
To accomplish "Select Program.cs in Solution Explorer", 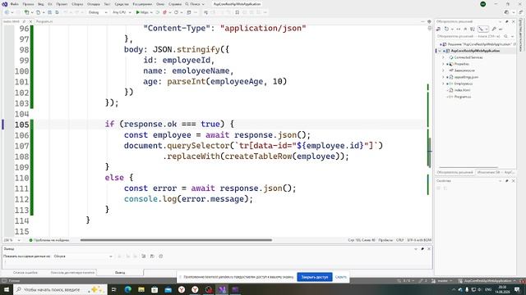I will (463, 97).
